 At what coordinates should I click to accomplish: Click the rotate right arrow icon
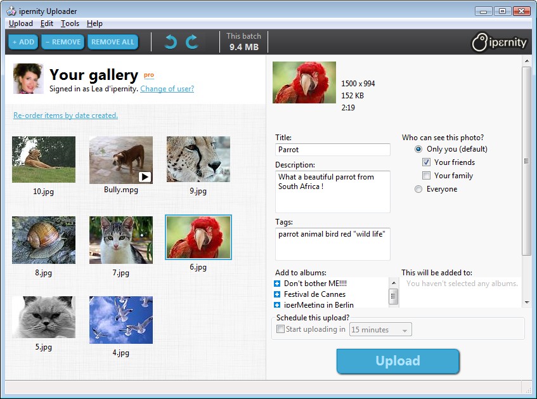pyautogui.click(x=191, y=42)
